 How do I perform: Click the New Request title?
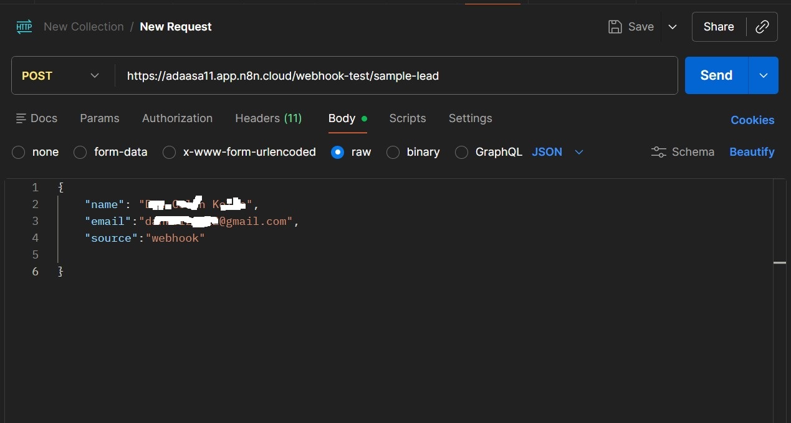tap(176, 27)
